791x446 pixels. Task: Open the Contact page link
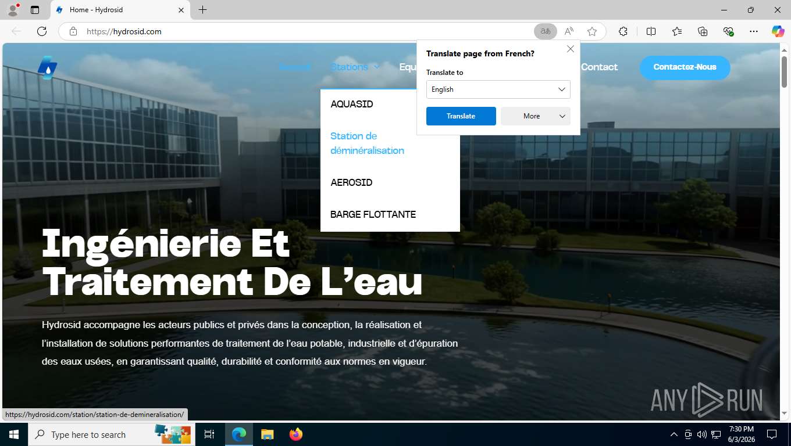click(x=599, y=67)
